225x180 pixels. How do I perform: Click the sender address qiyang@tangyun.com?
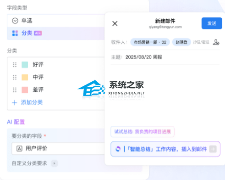165,27
